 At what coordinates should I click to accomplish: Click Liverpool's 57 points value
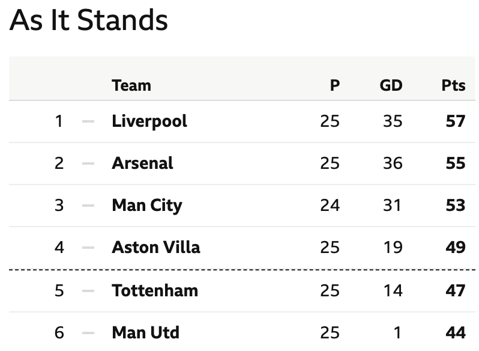456,121
